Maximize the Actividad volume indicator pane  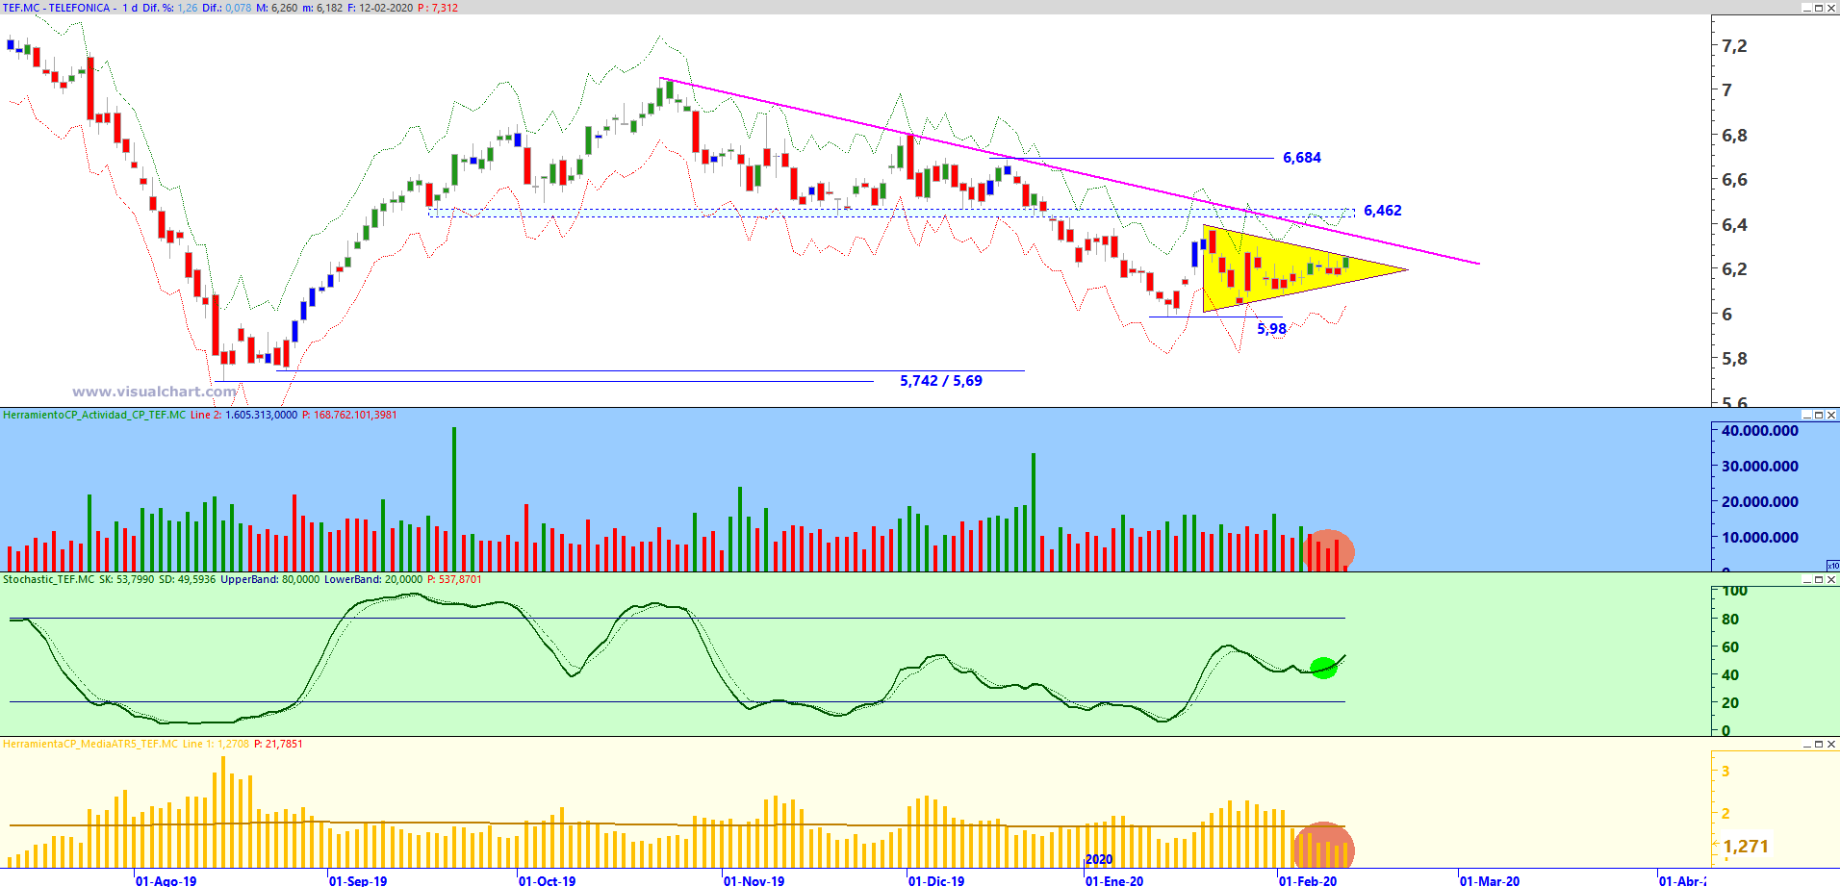(x=1819, y=415)
